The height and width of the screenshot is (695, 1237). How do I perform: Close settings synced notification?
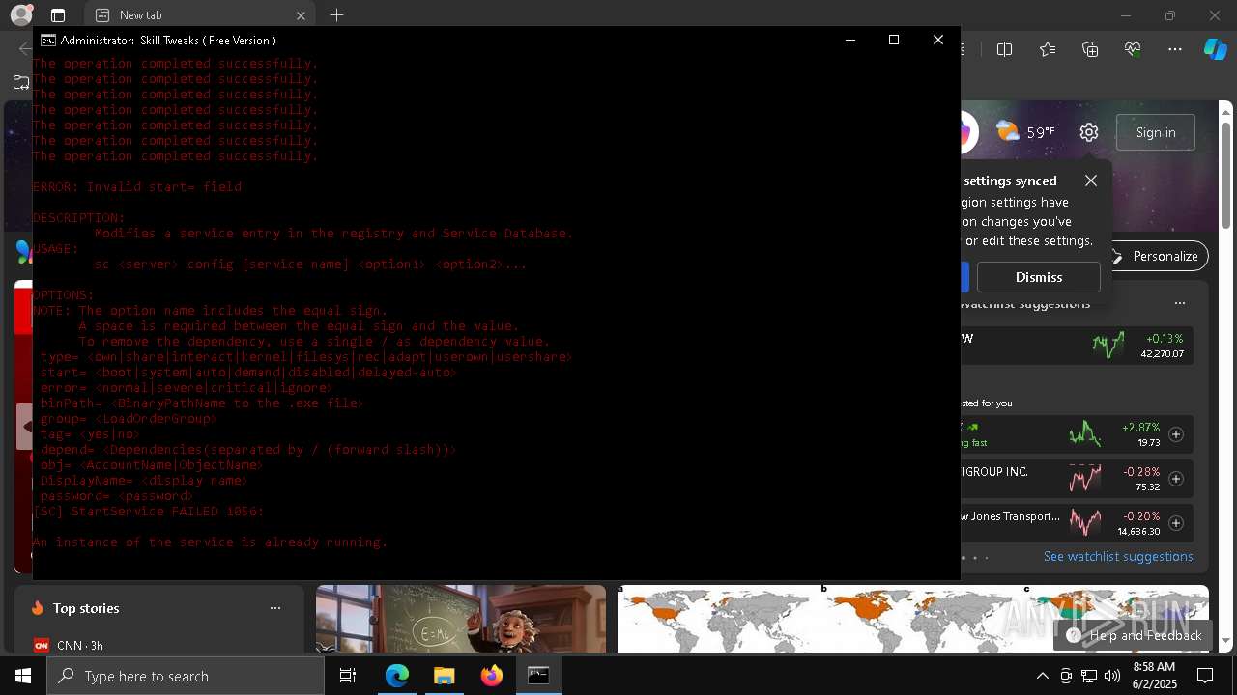coord(1091,181)
